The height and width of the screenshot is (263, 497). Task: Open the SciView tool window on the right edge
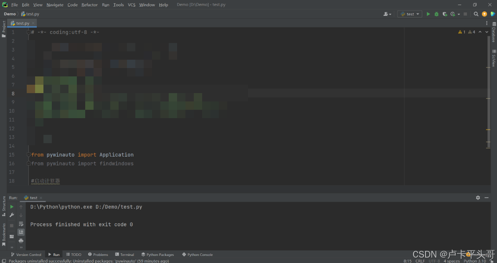(x=494, y=58)
